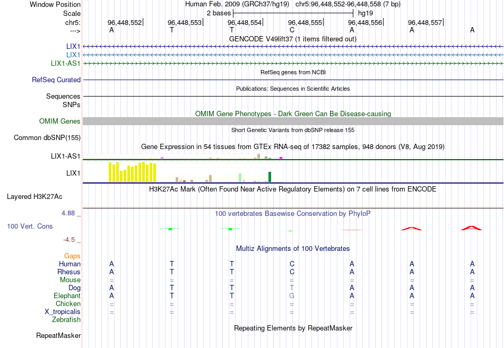The width and height of the screenshot is (504, 348).
Task: Click the Sequences track label
Action: pos(63,96)
